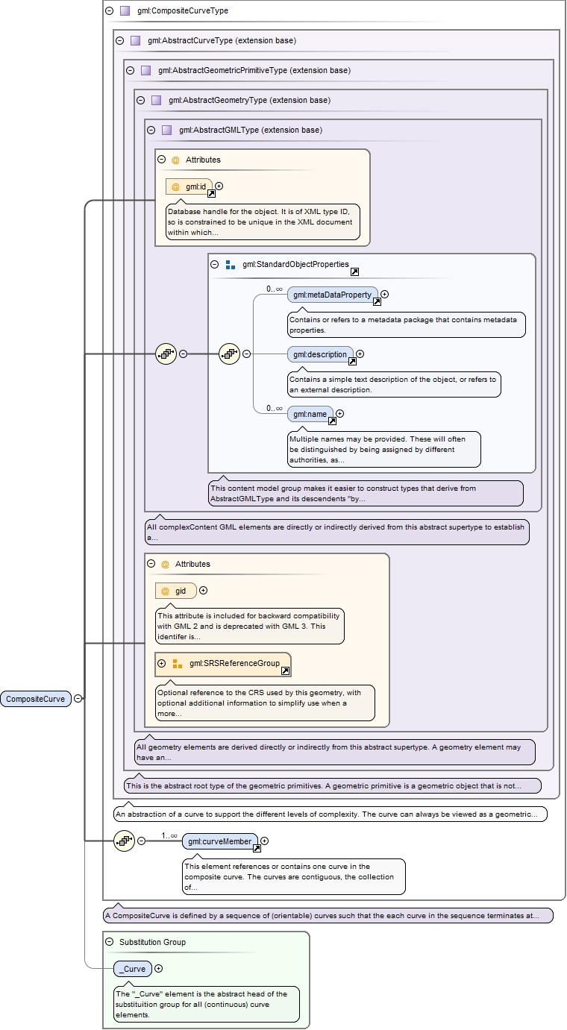Expand the gid attribute plus button
The height and width of the screenshot is (1030, 567).
[203, 591]
